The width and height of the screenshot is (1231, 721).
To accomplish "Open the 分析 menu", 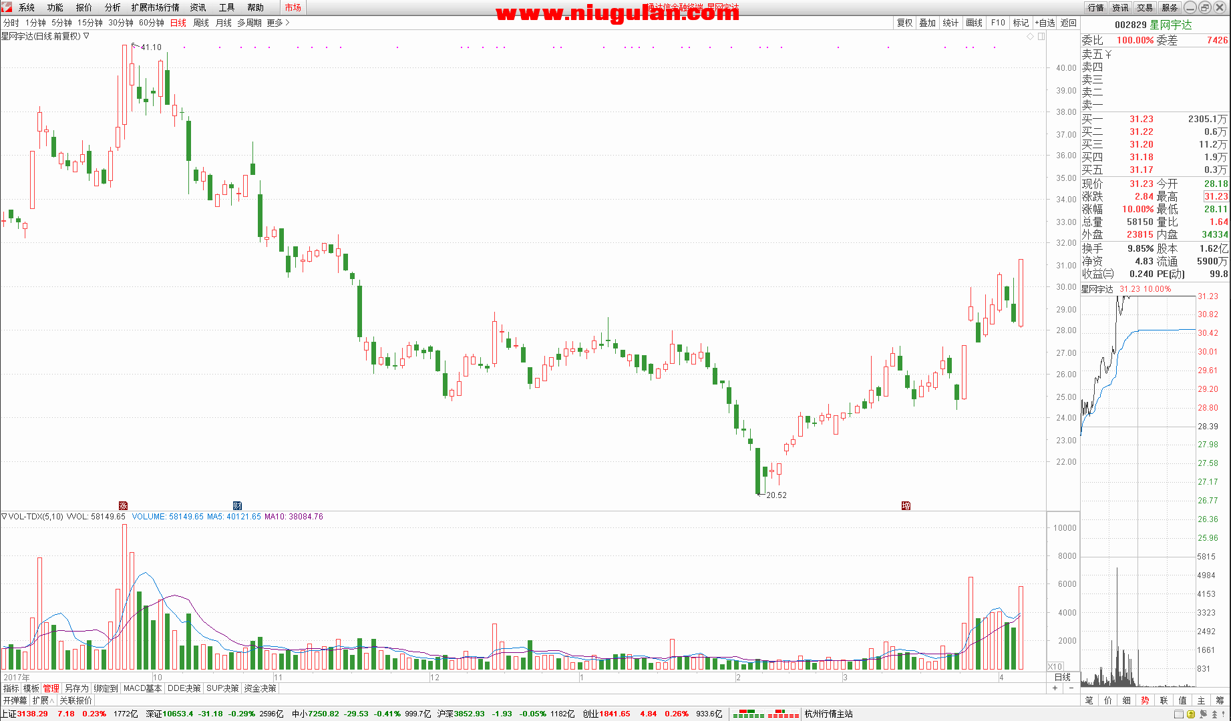I will point(113,7).
